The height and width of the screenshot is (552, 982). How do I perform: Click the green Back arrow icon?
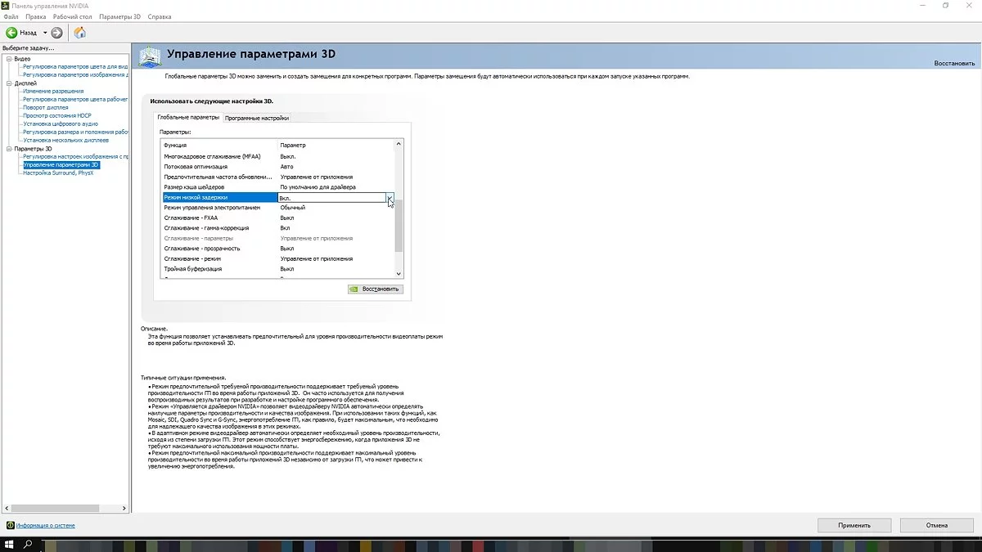pyautogui.click(x=11, y=33)
